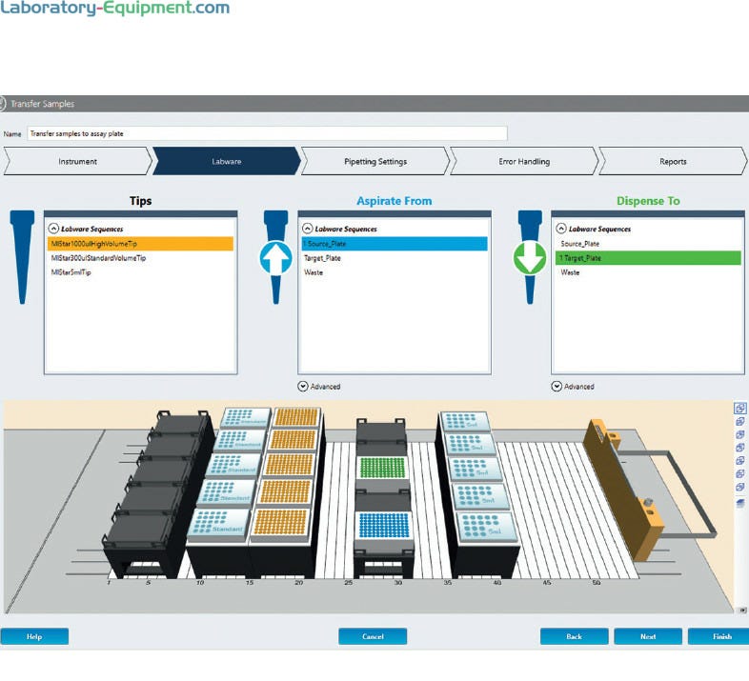
Task: Collapse Labware Sequences in Dispense To panel
Action: 559,229
